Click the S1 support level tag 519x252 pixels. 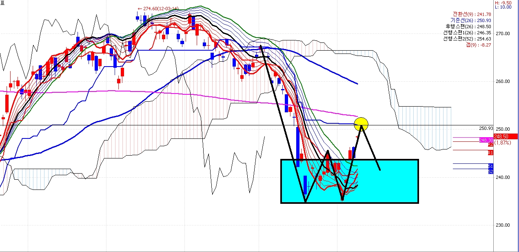point(490,166)
